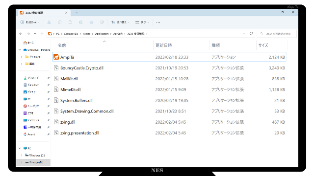
Task: Click the zxing.presentation.dll file icon
Action: point(56,132)
